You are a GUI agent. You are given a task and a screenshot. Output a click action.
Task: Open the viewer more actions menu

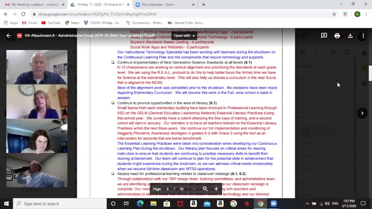click(x=363, y=36)
